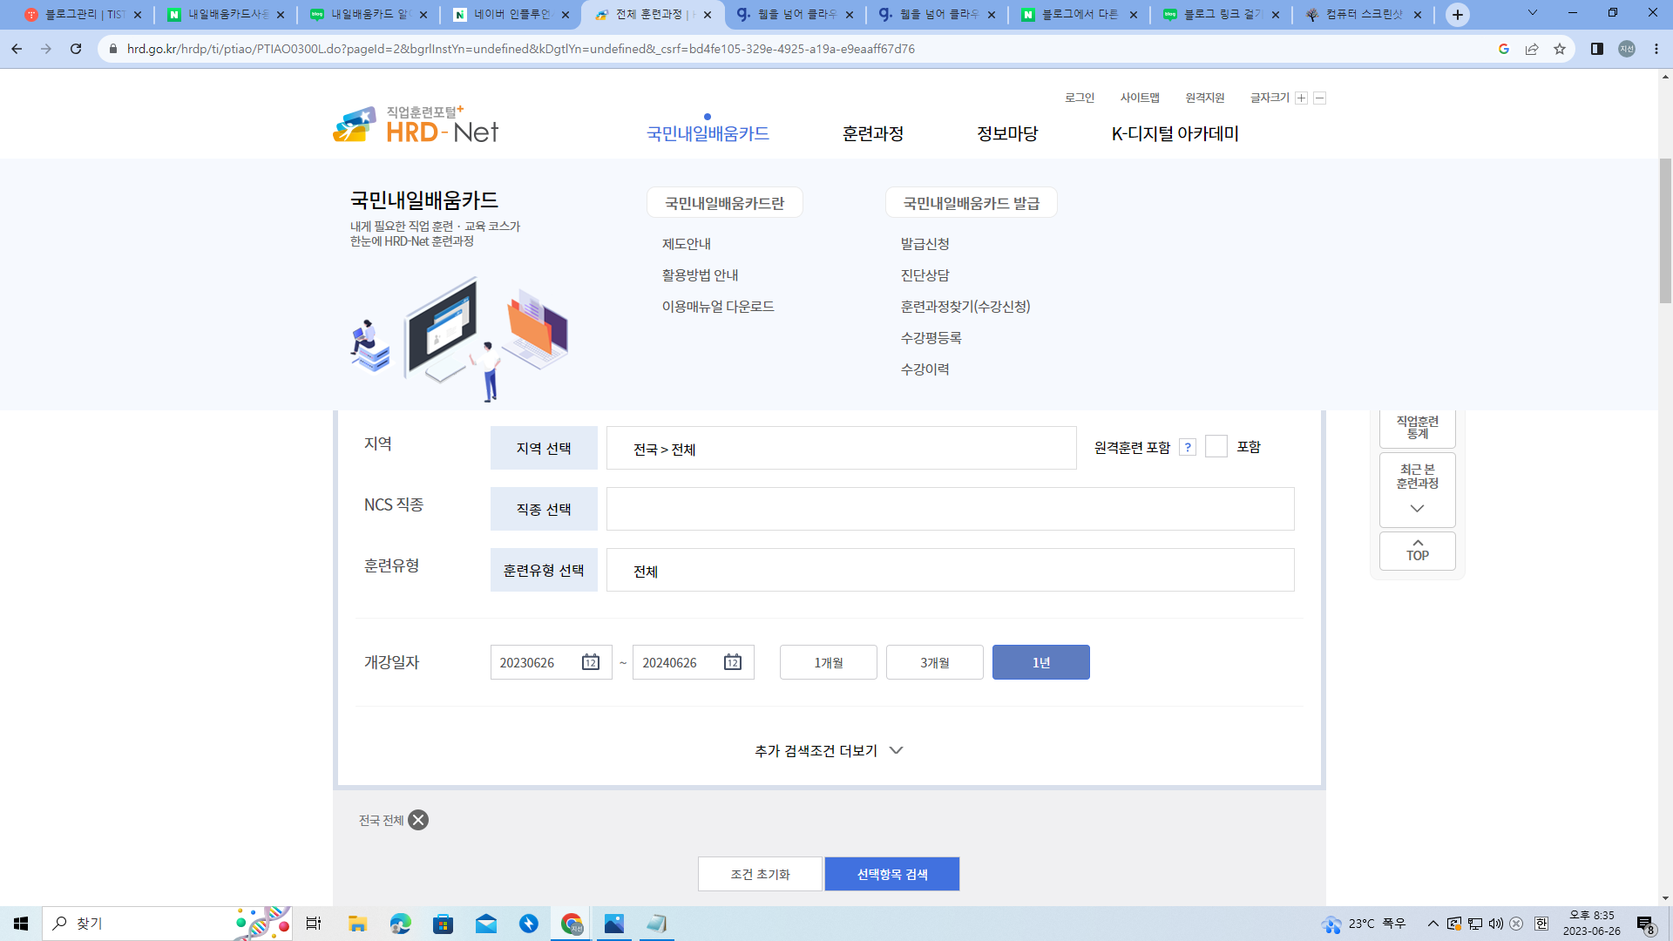
Task: Collapse the 최근 본 훈련과정 panel chevron
Action: coord(1417,508)
